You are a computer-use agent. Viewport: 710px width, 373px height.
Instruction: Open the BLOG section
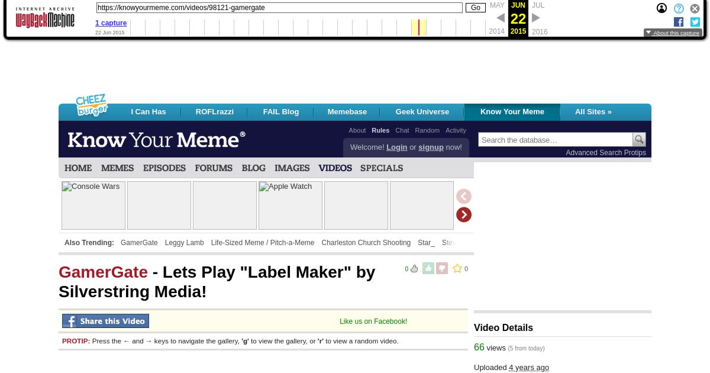tap(253, 168)
